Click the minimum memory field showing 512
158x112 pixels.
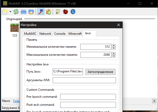pyautogui.click(x=96, y=47)
